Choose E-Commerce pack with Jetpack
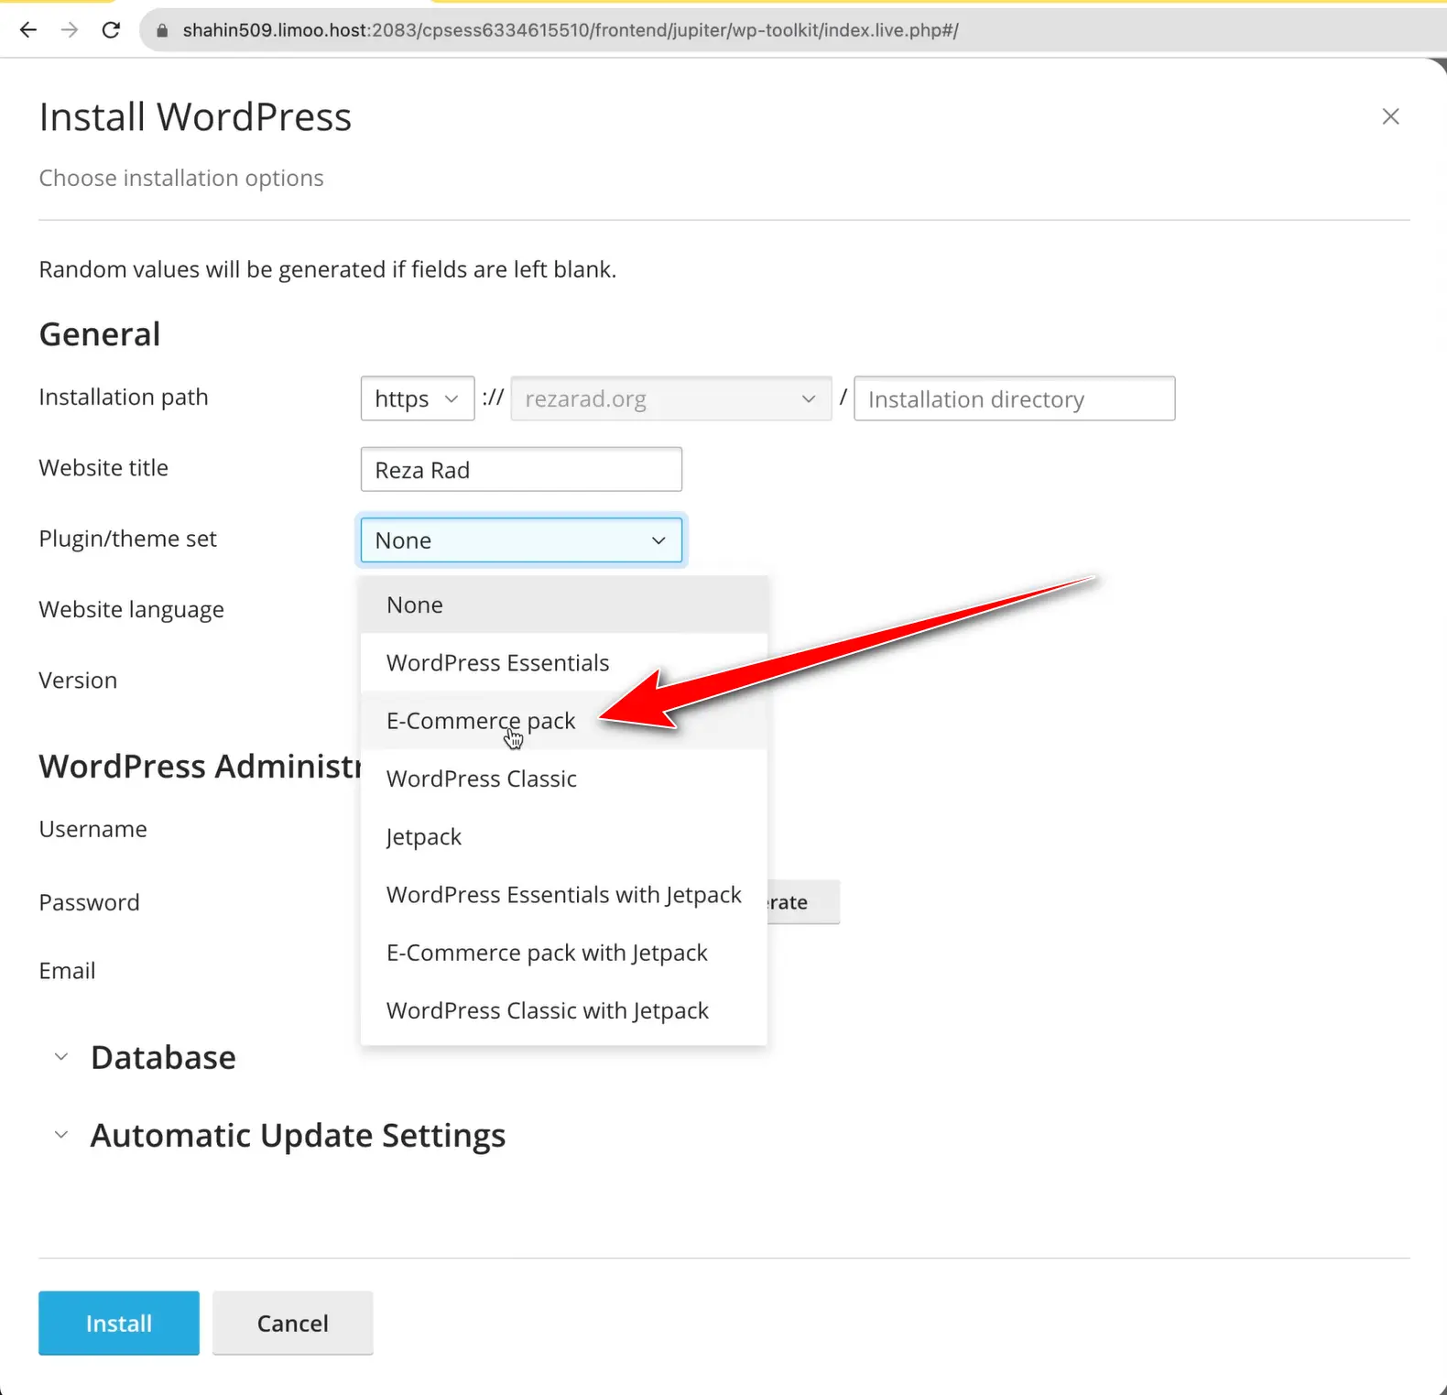 547,954
